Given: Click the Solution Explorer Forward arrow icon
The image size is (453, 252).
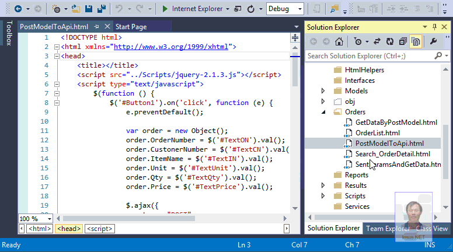Looking at the screenshot, I should [326, 41].
